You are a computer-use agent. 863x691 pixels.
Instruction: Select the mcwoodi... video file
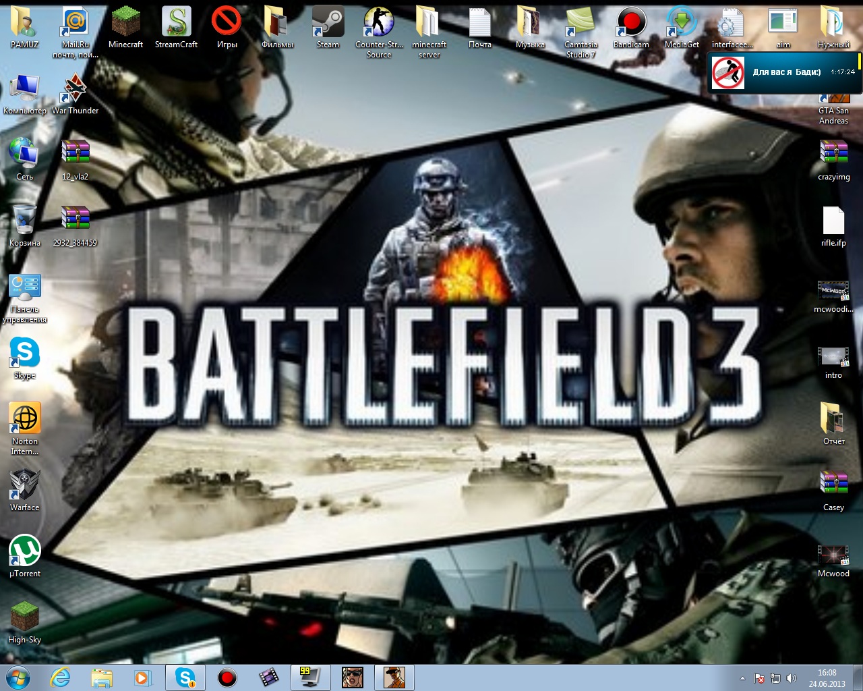click(x=833, y=296)
